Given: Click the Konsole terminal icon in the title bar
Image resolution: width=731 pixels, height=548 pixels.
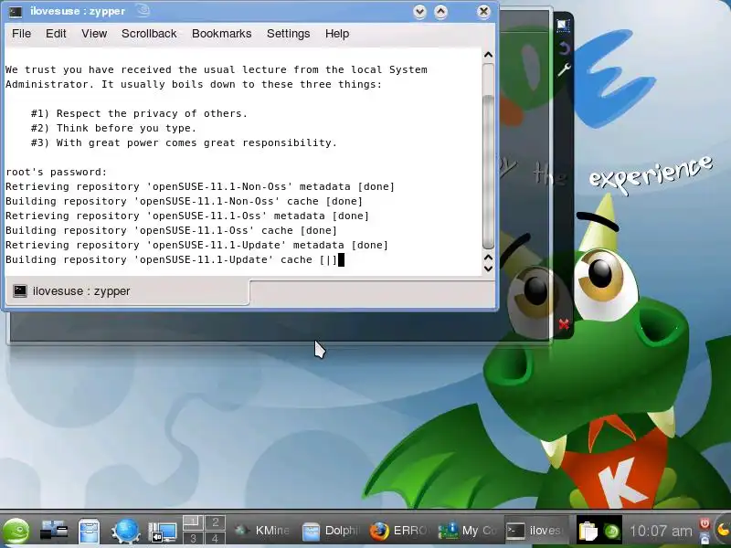Looking at the screenshot, I should point(16,12).
